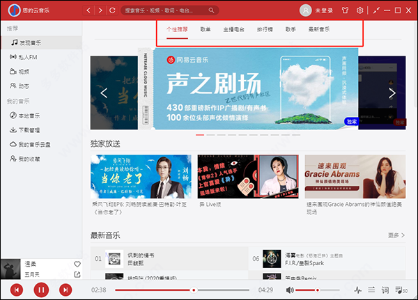Click the search magnifier icon

(211, 10)
